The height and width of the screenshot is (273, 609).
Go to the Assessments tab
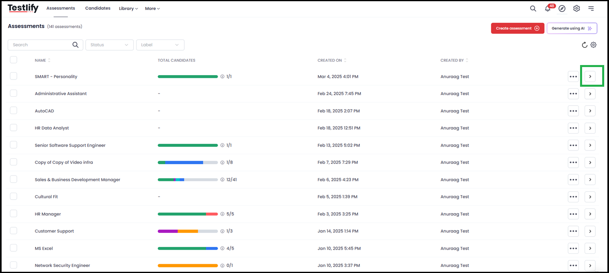61,8
